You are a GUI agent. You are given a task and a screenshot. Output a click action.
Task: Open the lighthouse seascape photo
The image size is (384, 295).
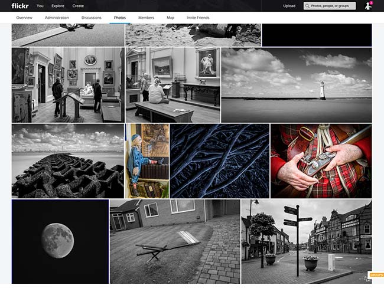[297, 85]
